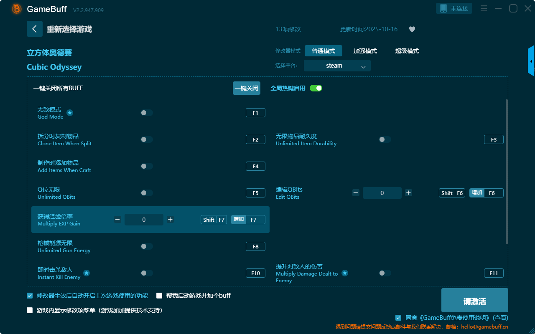The image size is (535, 334).
Task: Click the 请激活 activate button
Action: pos(474,301)
